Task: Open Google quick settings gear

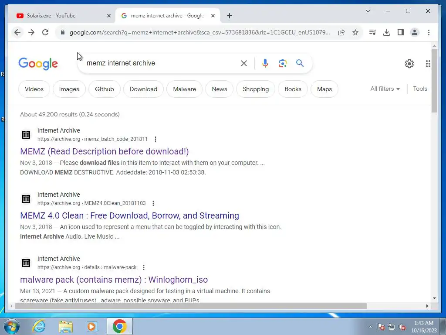Action: pos(409,64)
